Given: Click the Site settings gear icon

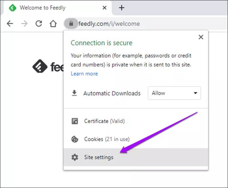Looking at the screenshot, I should [x=75, y=157].
